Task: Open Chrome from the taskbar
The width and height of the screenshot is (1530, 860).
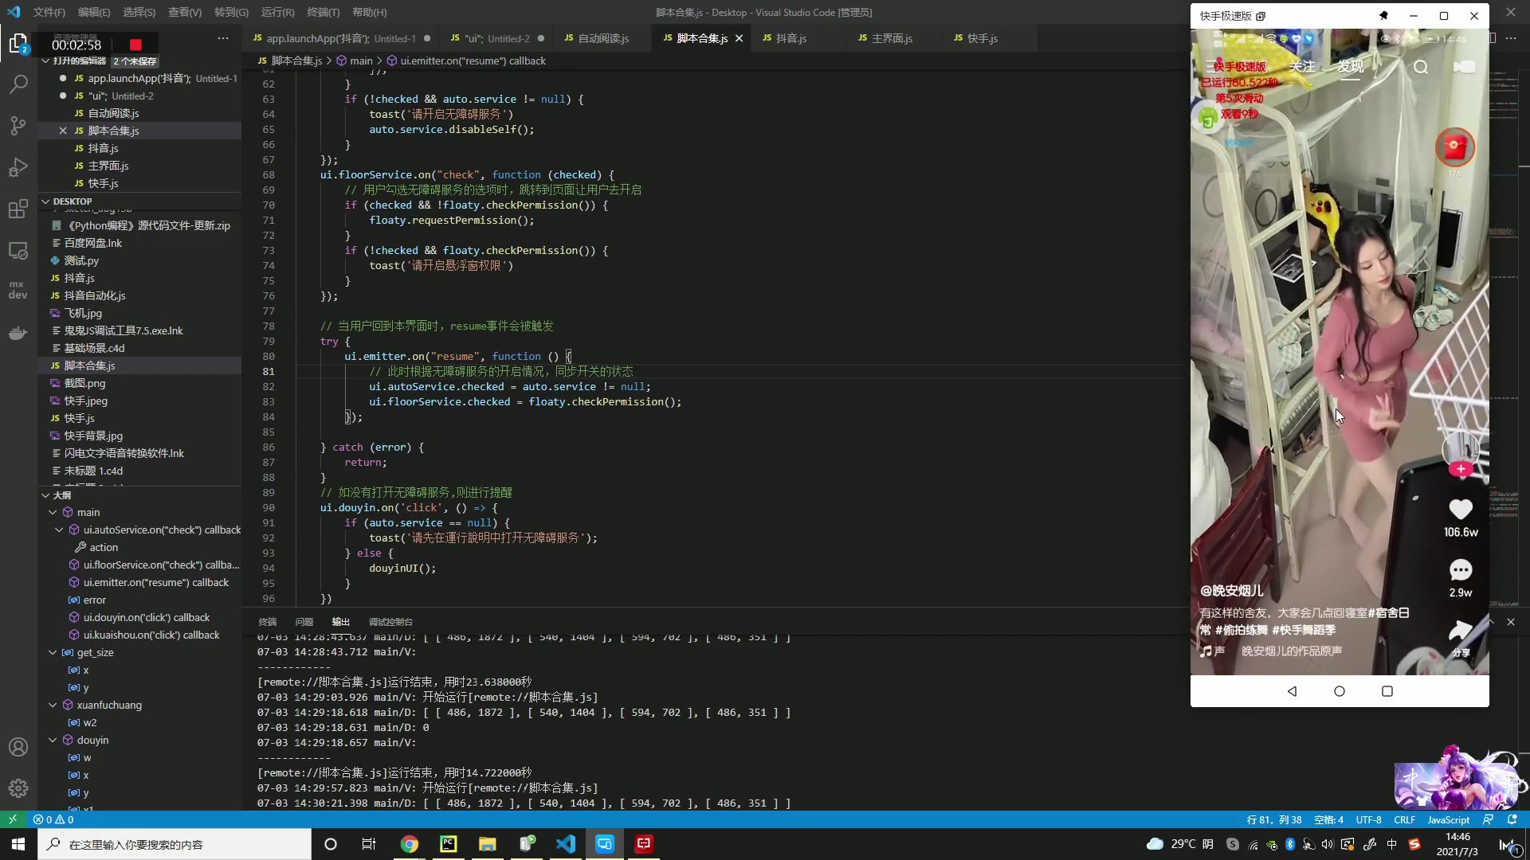Action: pos(409,844)
